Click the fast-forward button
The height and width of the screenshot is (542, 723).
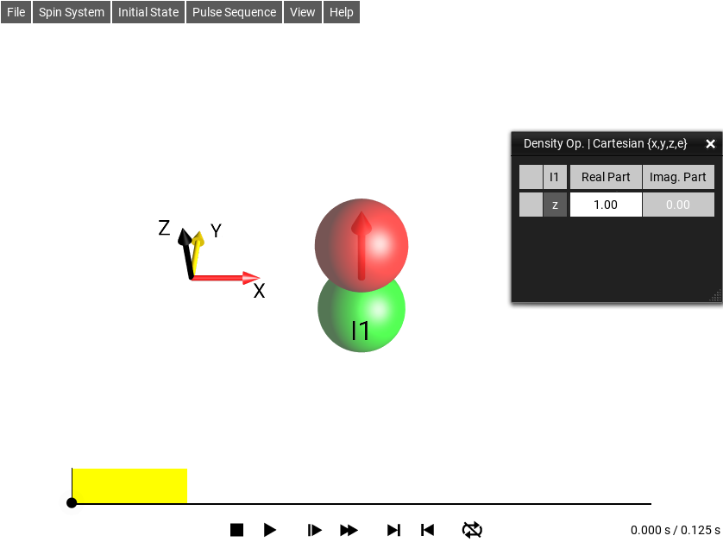coord(349,530)
